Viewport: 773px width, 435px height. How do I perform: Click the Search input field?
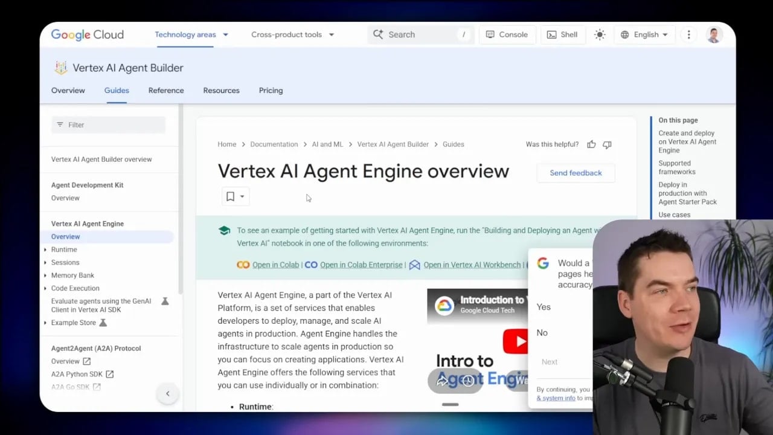coord(420,34)
